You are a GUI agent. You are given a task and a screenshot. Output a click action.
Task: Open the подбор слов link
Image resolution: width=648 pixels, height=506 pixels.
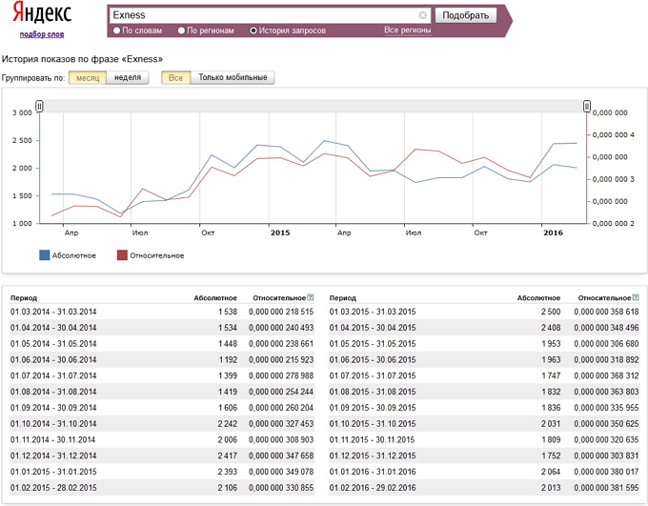point(42,34)
